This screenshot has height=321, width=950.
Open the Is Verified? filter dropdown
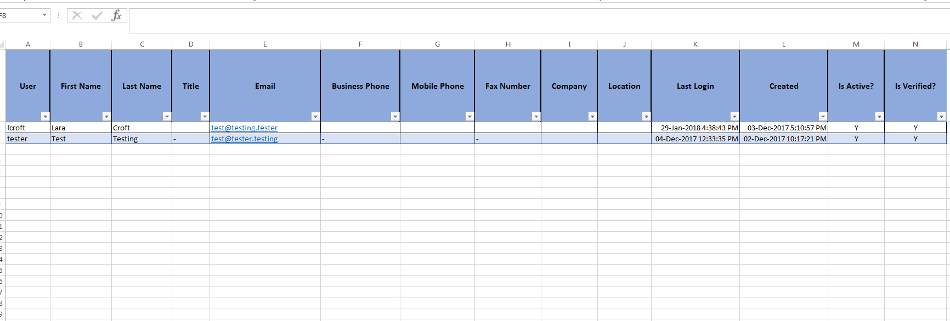coord(941,116)
